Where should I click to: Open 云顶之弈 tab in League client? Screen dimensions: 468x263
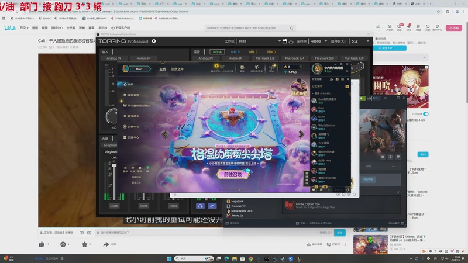click(x=177, y=69)
